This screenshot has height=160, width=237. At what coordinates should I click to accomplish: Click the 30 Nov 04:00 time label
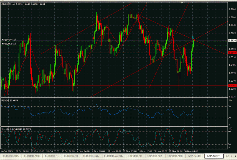[x=191, y=151]
